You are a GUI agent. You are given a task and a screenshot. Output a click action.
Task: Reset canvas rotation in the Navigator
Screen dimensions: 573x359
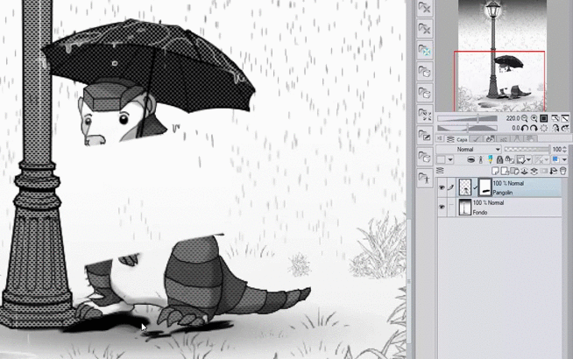tap(544, 128)
